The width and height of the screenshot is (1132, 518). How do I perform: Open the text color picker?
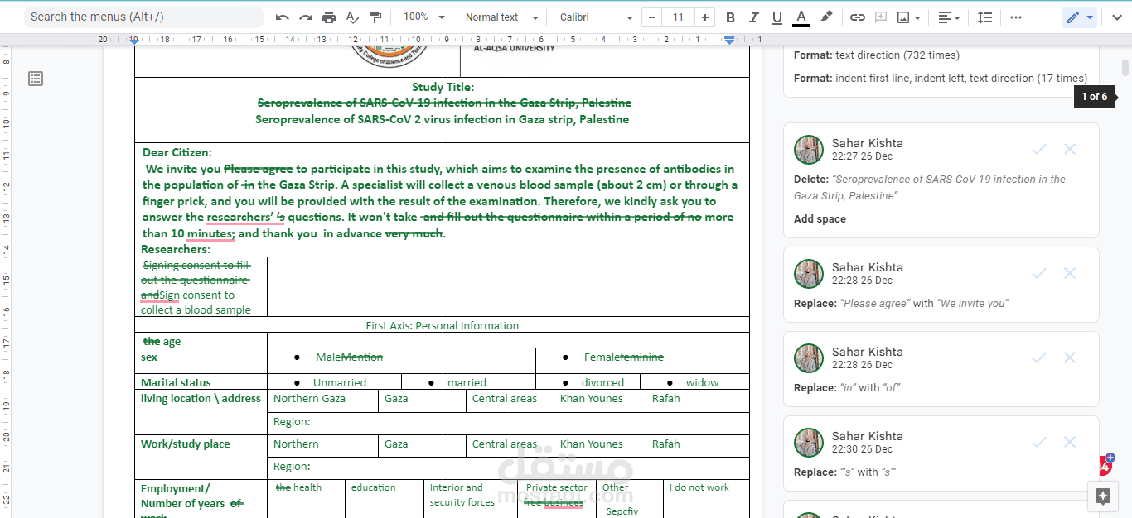pos(801,17)
